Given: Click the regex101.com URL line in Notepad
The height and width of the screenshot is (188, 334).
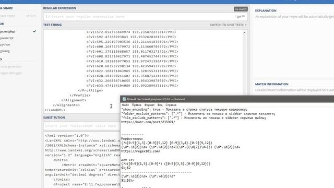Looking at the screenshot, I should [140, 151].
